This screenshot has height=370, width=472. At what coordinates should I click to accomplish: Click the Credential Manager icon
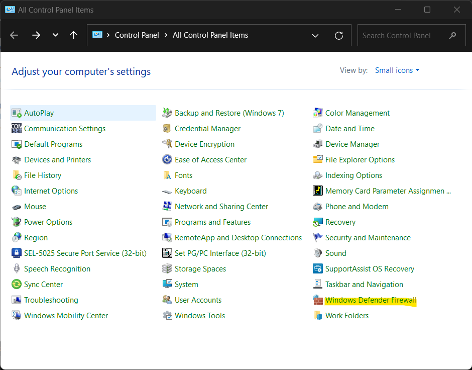click(167, 129)
